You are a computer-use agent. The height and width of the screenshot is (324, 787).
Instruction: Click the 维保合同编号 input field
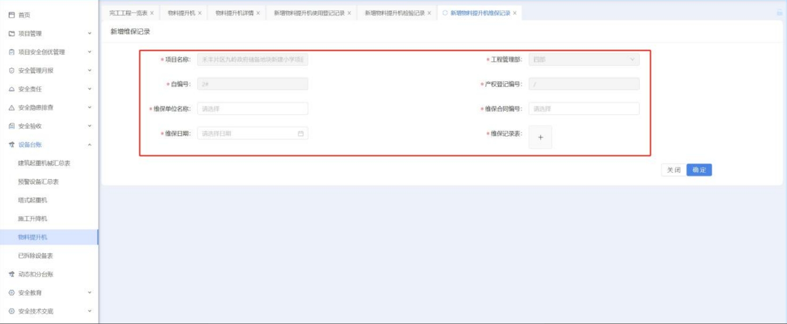(584, 109)
